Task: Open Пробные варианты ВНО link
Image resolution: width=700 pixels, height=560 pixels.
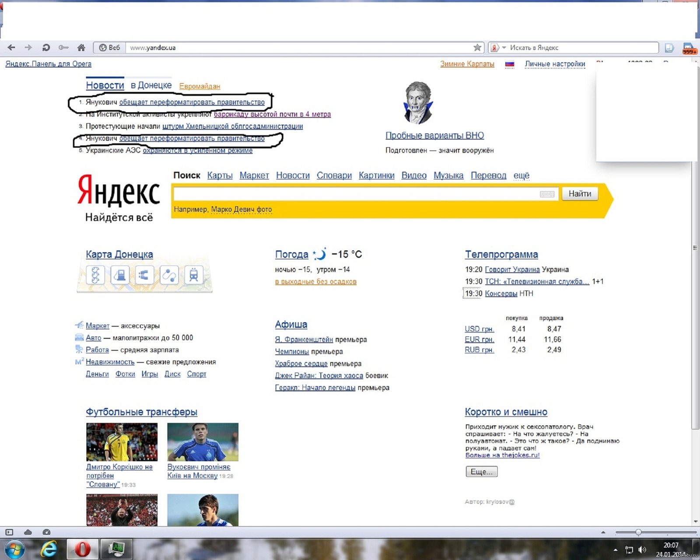Action: click(434, 136)
